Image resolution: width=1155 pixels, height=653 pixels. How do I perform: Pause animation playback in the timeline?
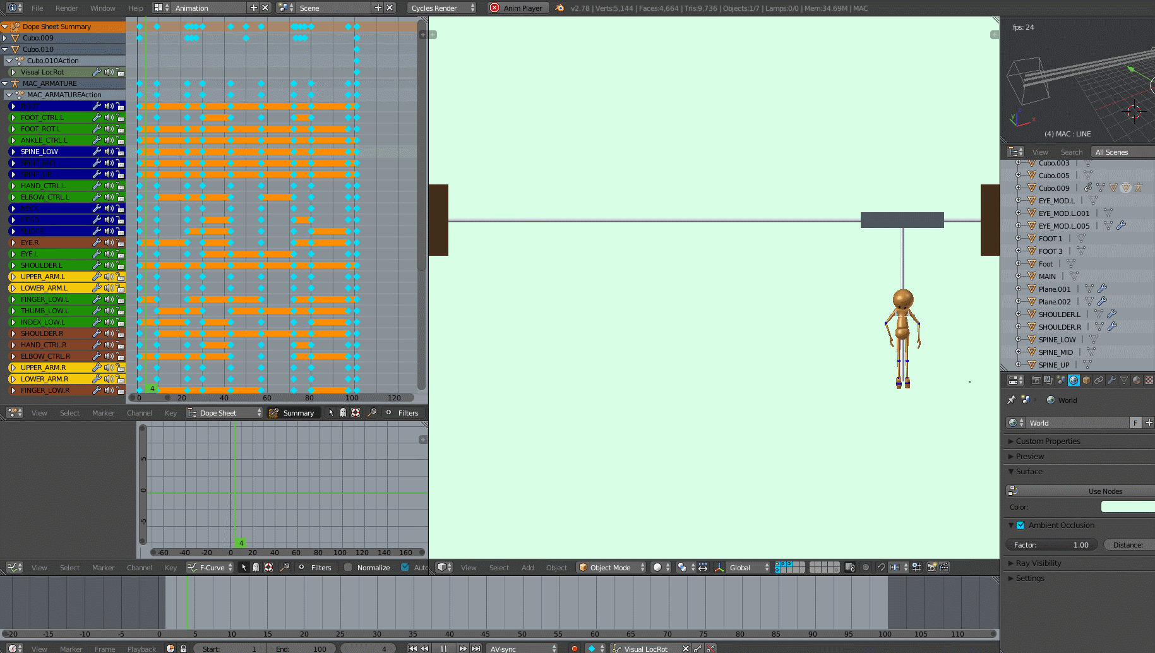point(444,649)
